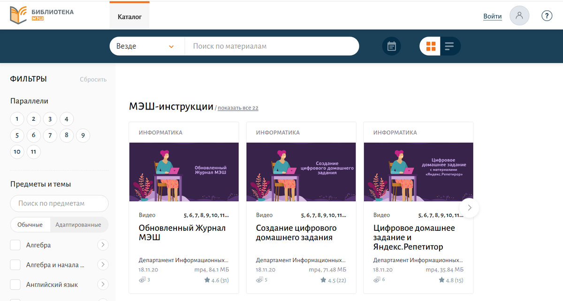The image size is (563, 301).
Task: Click views eye icon on Яндекс.Репетитор card
Action: coord(377,280)
